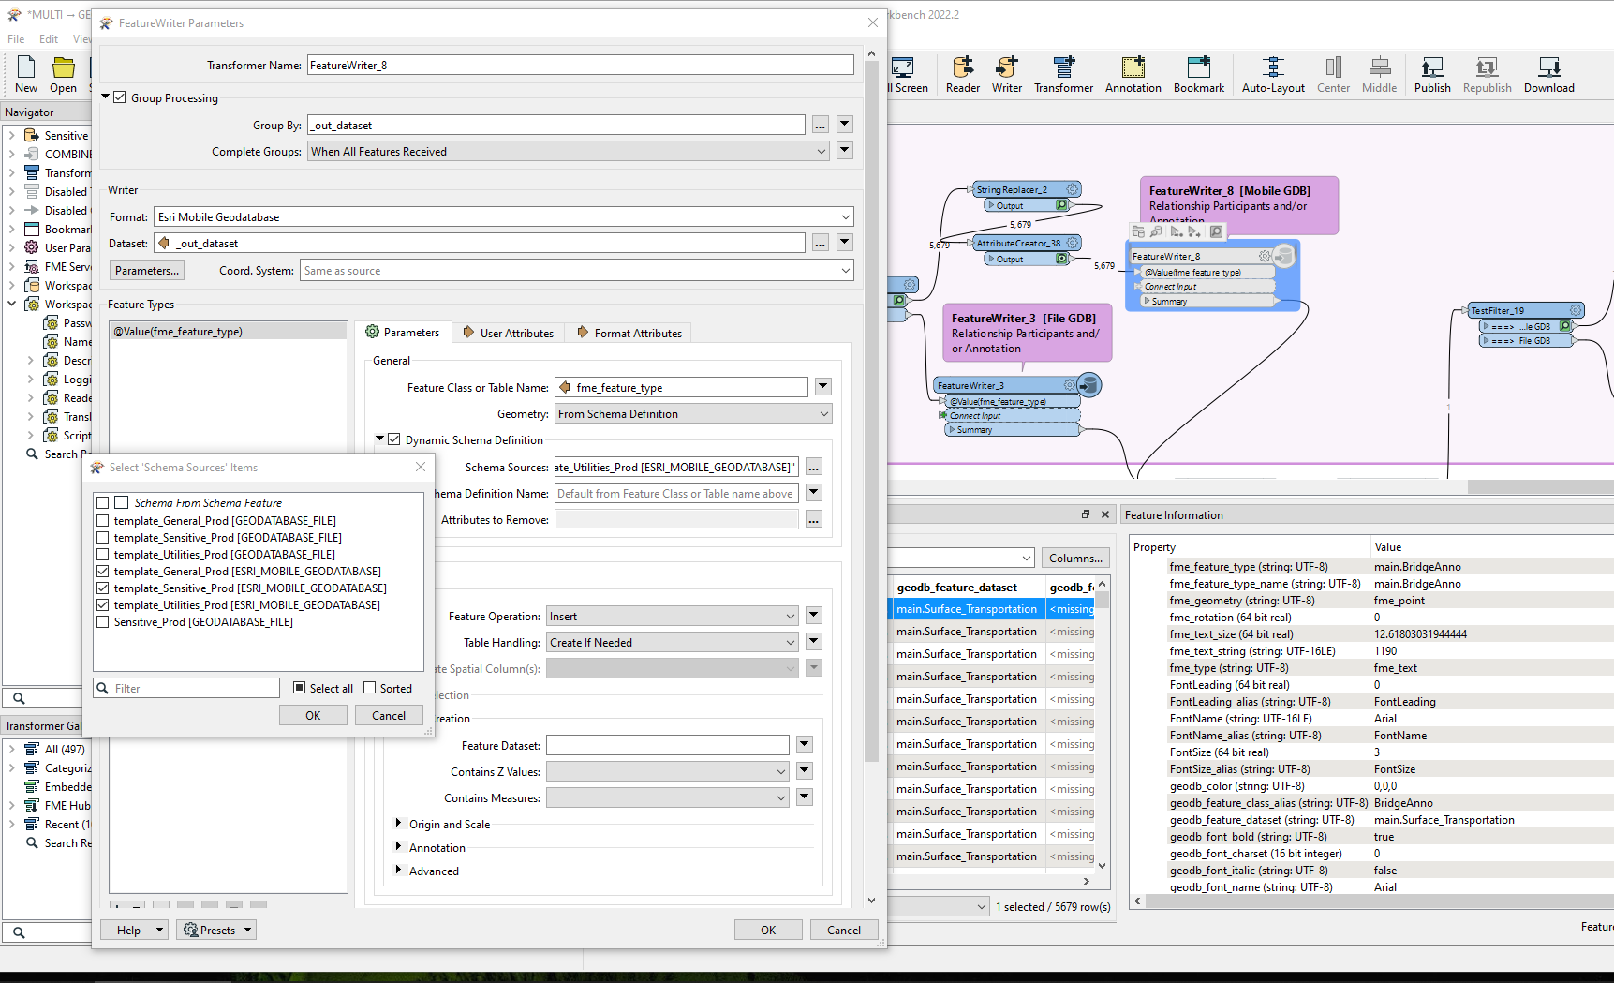Screen dimensions: 1614x983
Task: Click the Dataset ellipsis browse button
Action: point(820,243)
